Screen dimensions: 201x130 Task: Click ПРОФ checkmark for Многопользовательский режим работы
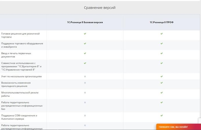pos(162,93)
